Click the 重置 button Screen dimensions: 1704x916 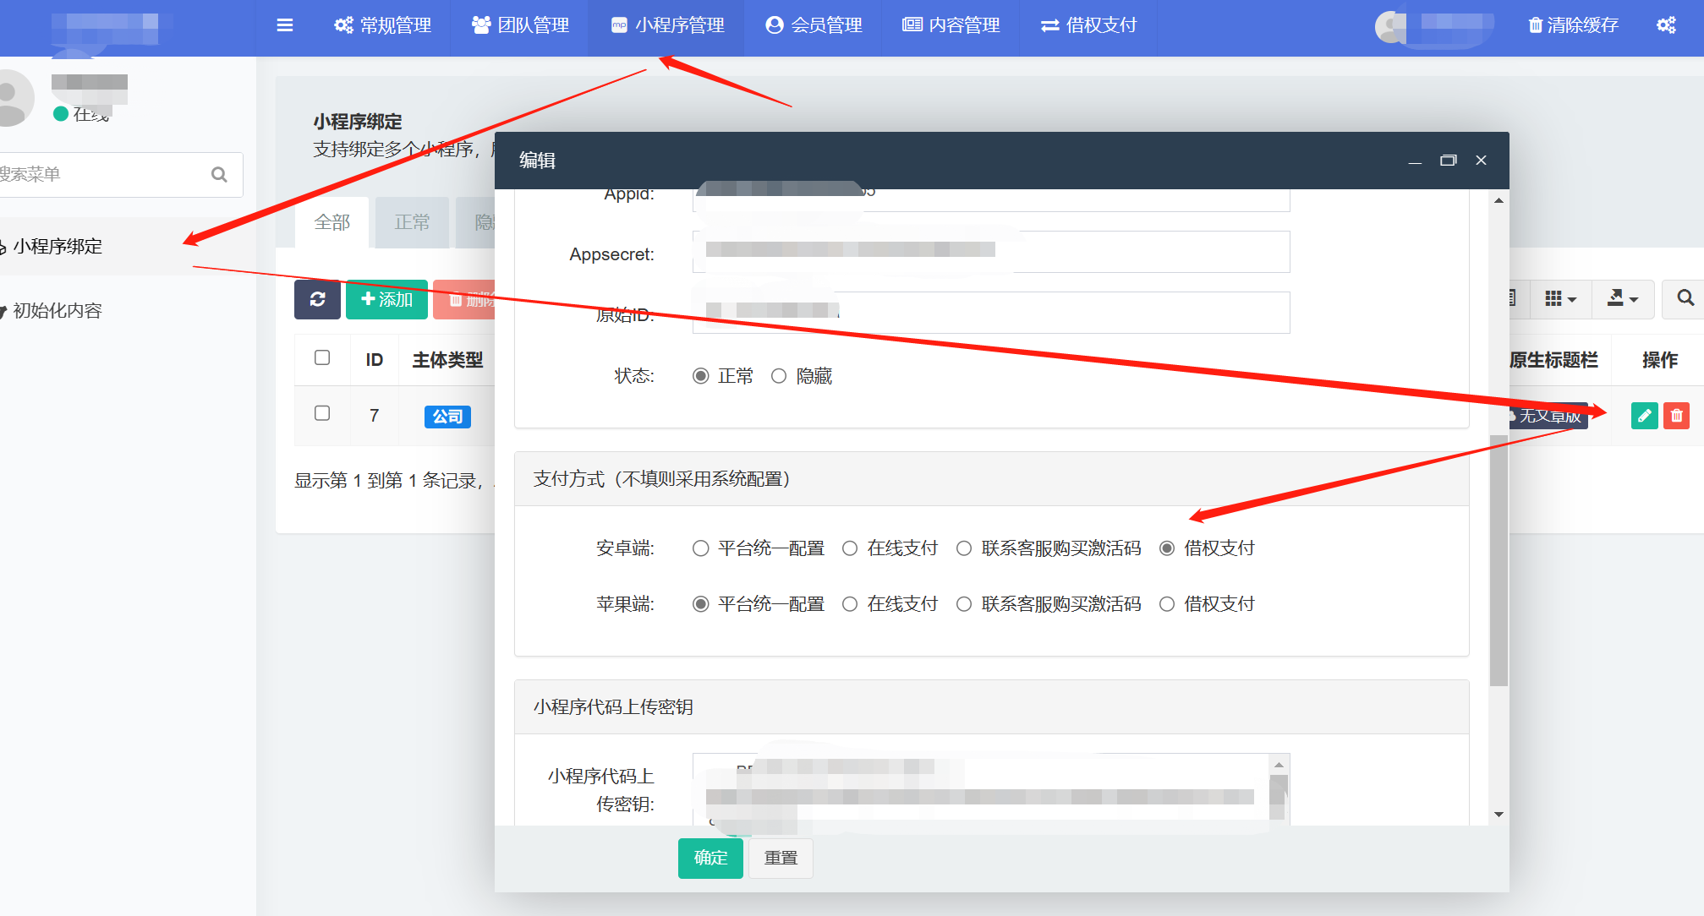pos(781,858)
